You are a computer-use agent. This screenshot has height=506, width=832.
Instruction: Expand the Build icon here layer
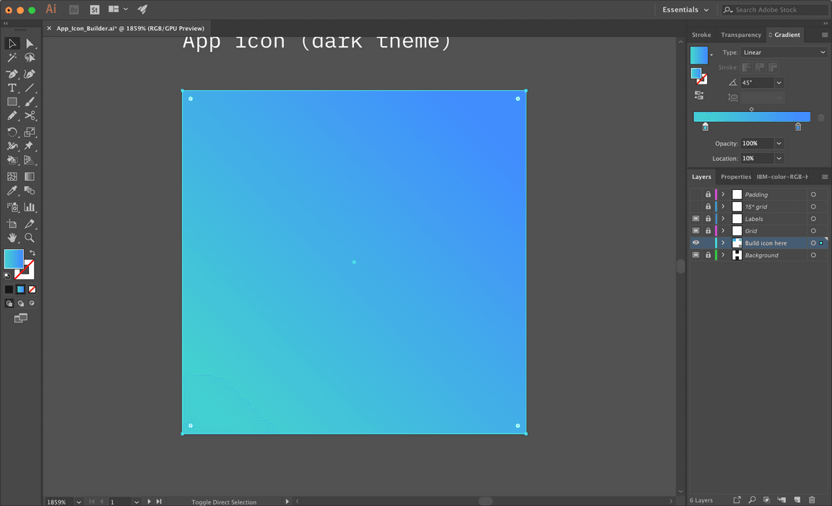723,243
